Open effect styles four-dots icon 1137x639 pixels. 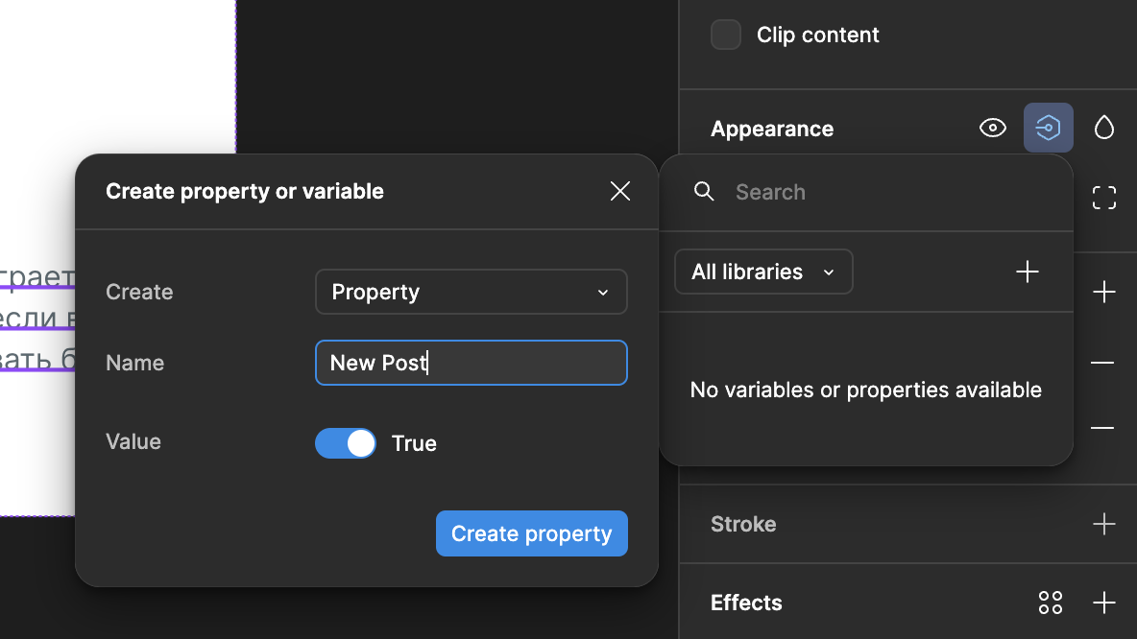click(1051, 603)
